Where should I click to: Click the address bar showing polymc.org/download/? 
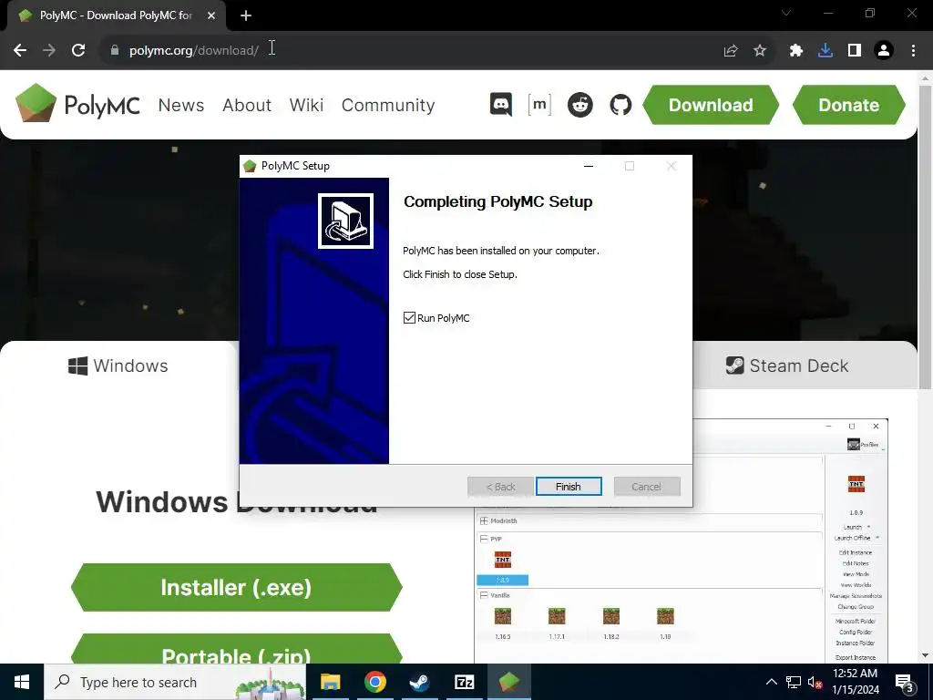pos(193,51)
